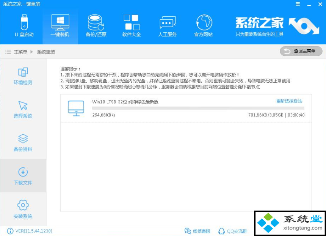Click the 备份资料 layers icon
This screenshot has height=236, width=326.
pyautogui.click(x=23, y=138)
